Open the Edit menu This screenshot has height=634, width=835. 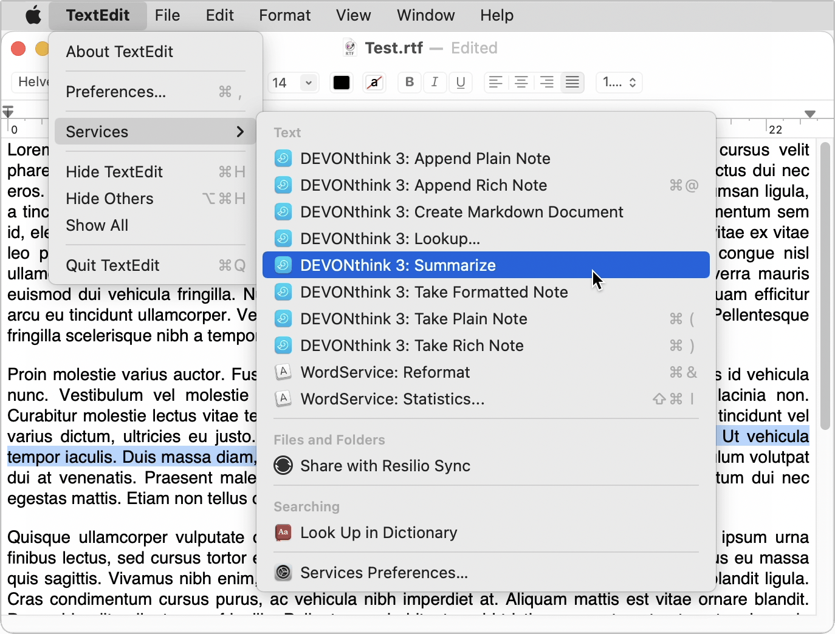pos(219,15)
